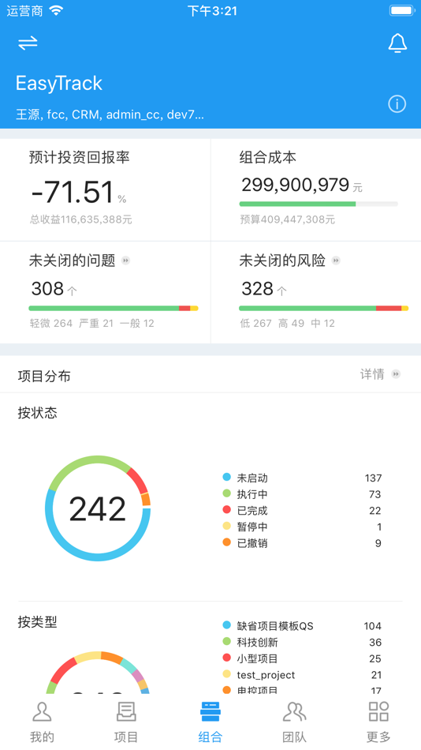The image size is (421, 750).
Task: Tap the 团队 people icon
Action: click(x=294, y=712)
